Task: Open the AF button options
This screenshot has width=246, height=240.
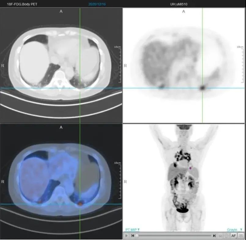Action: point(233,236)
